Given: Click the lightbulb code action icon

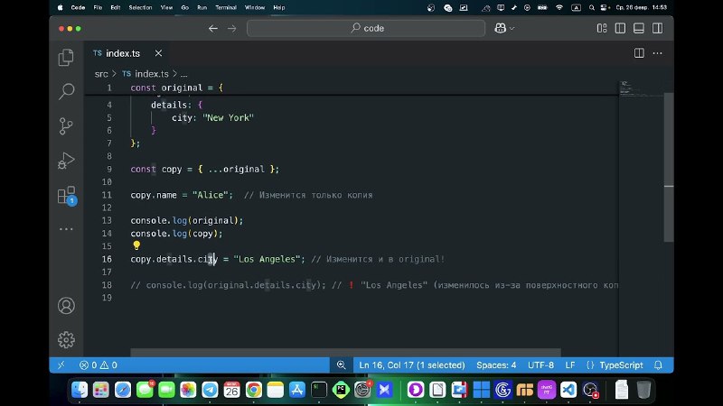Looking at the screenshot, I should click(136, 245).
